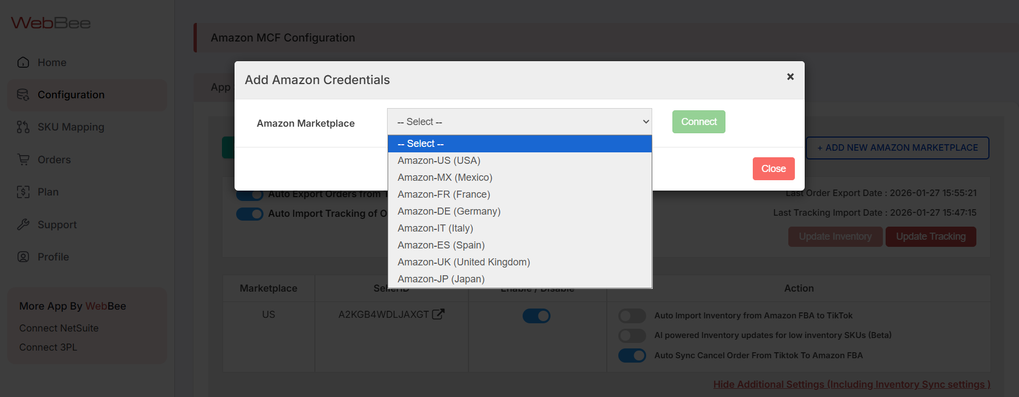Click the Profile user icon
Screen dimensions: 1019x397
tap(23, 257)
